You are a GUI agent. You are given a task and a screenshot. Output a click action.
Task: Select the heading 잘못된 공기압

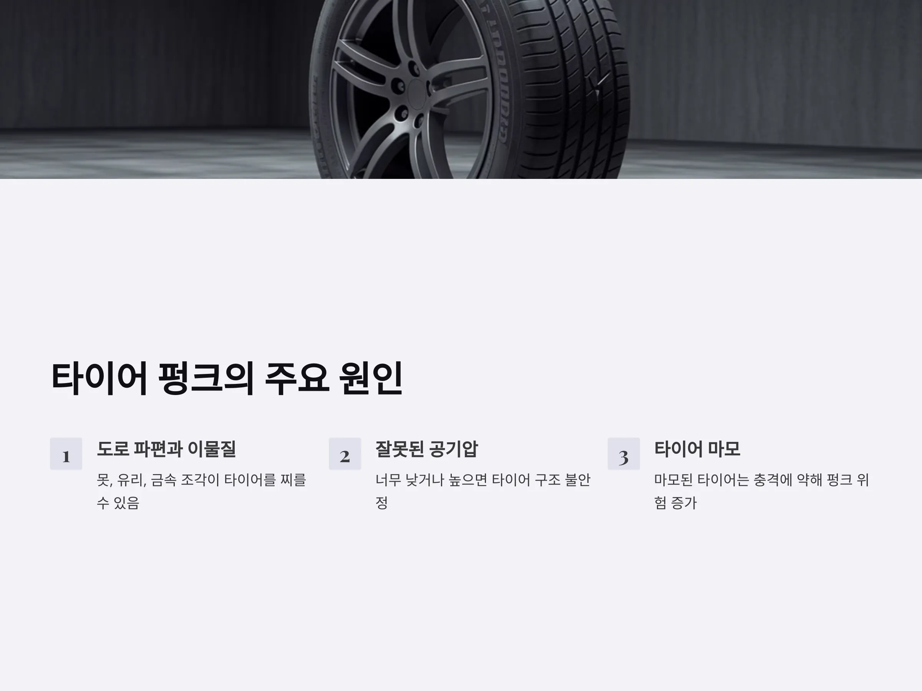(x=426, y=449)
